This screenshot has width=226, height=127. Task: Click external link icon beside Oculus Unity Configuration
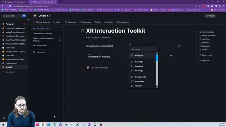click(60, 40)
